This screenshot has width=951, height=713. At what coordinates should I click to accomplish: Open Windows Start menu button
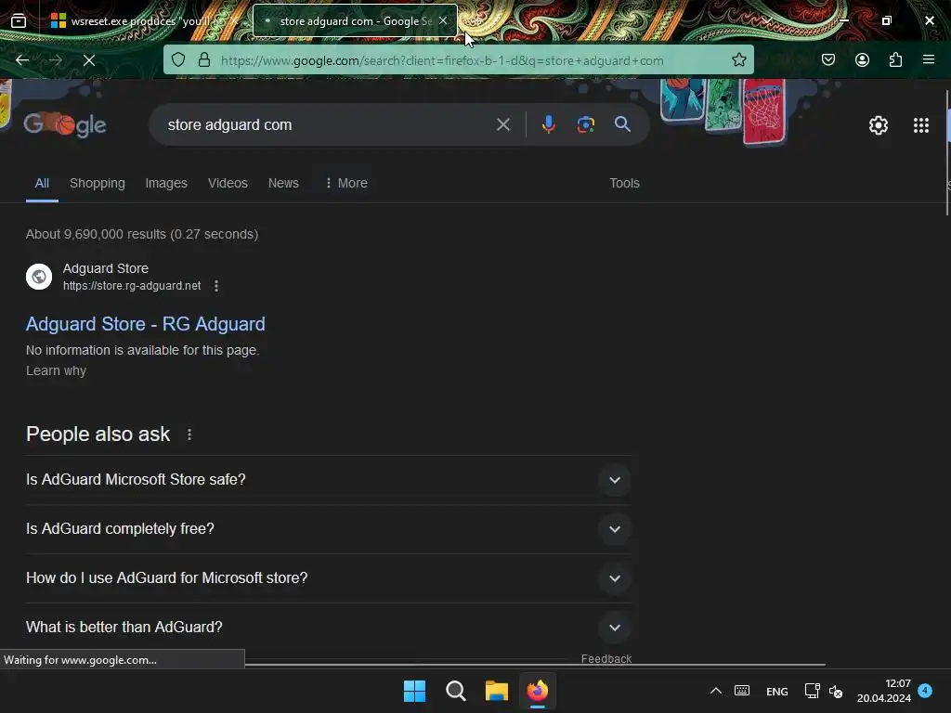pyautogui.click(x=415, y=691)
